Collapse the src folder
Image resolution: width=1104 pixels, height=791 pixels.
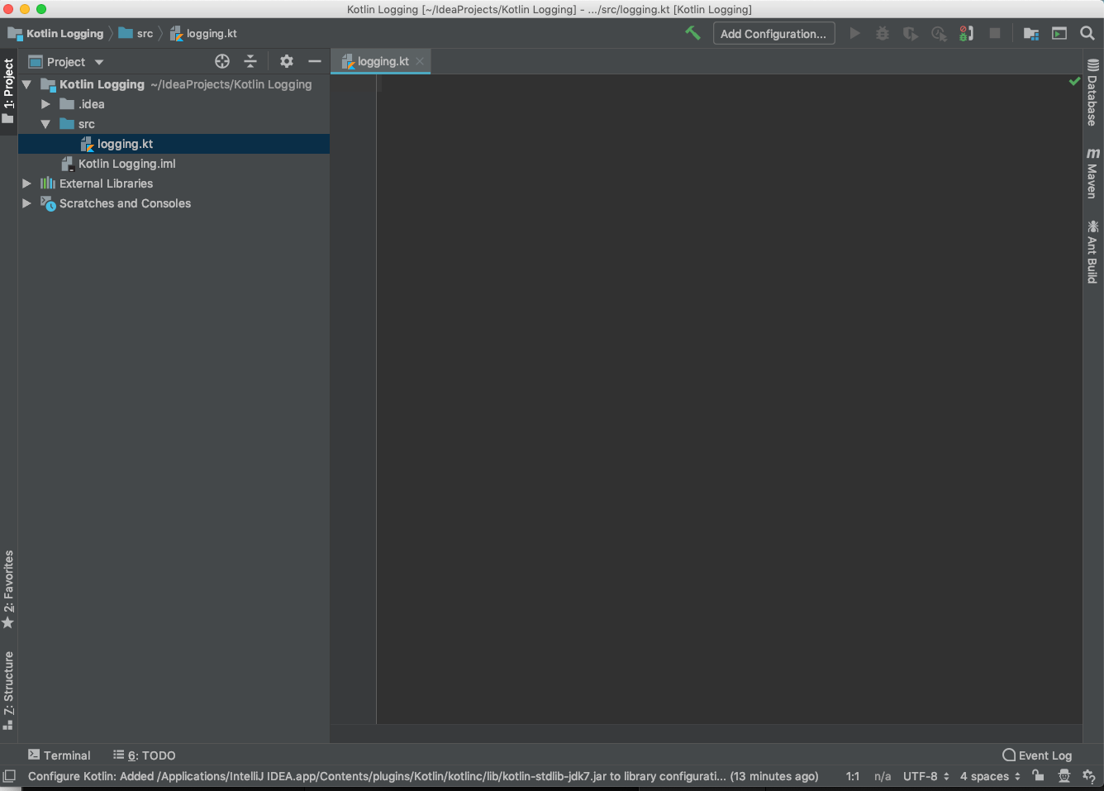[45, 124]
